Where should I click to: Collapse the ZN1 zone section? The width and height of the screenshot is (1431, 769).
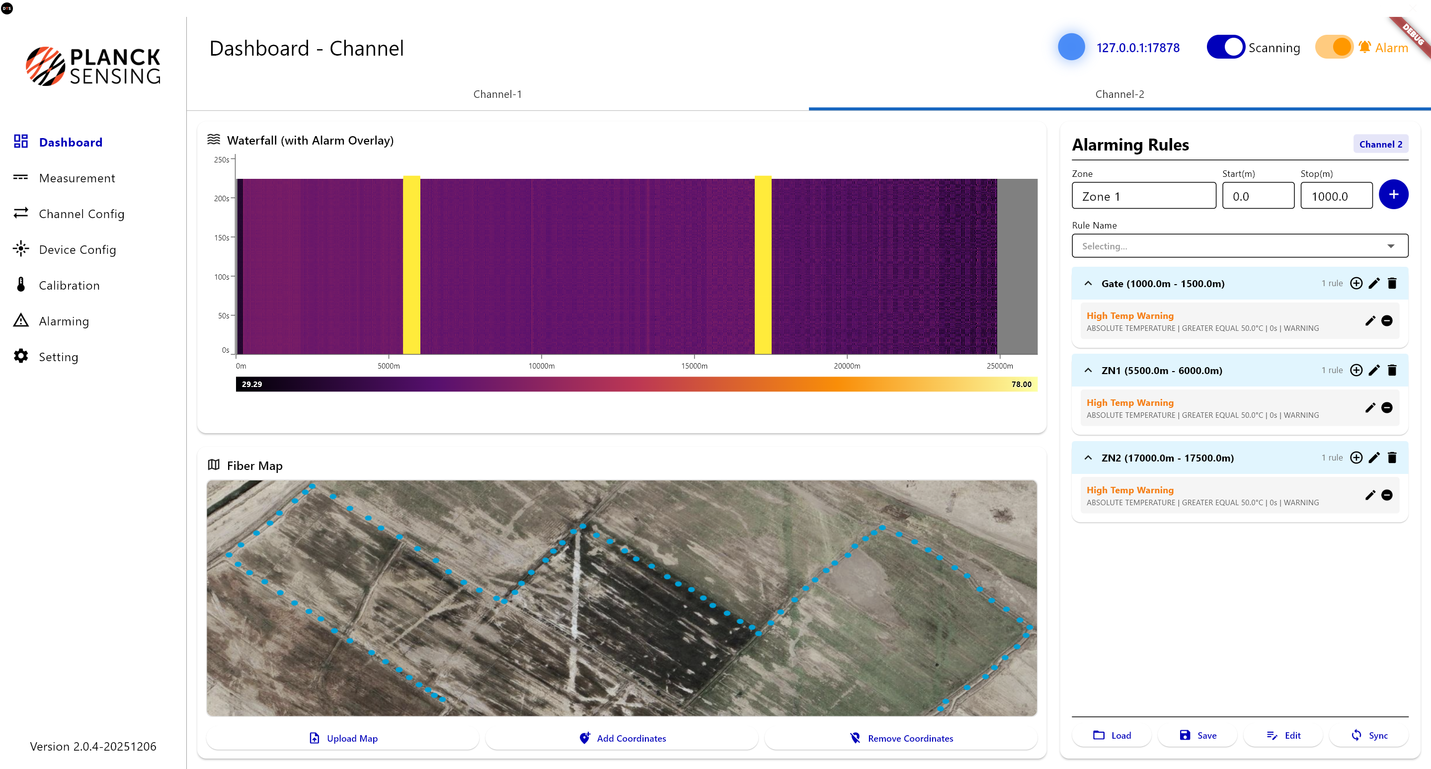(1088, 370)
